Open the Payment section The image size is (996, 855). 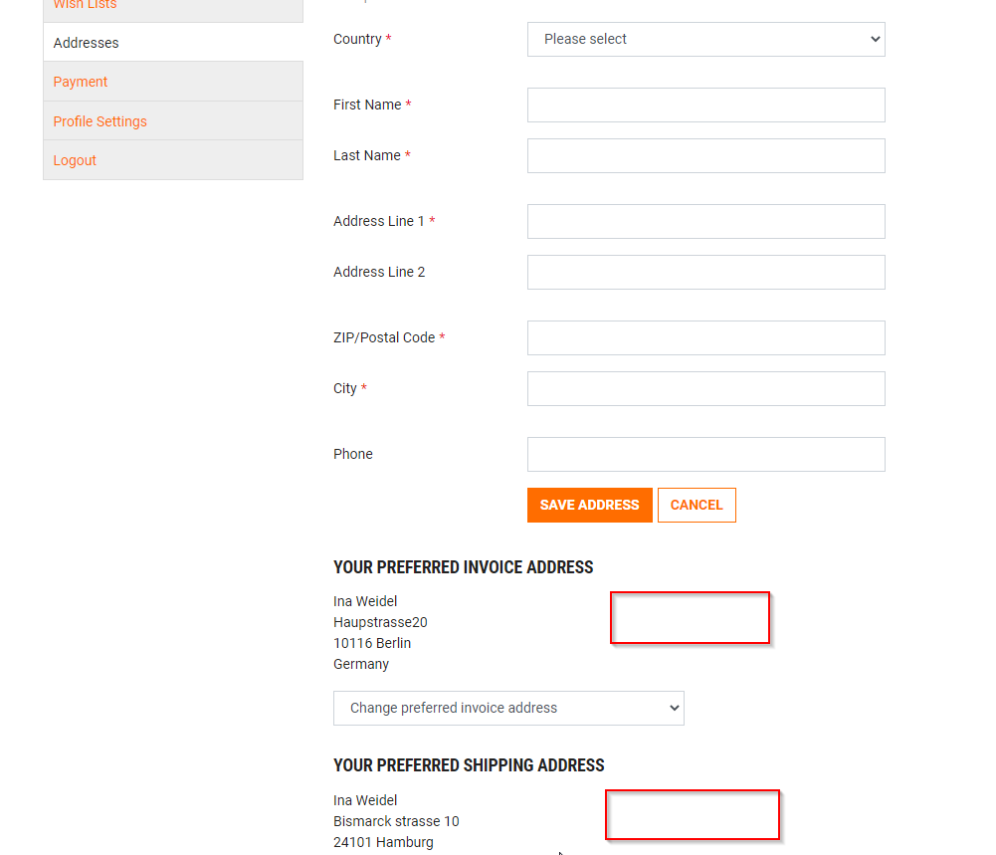(80, 81)
